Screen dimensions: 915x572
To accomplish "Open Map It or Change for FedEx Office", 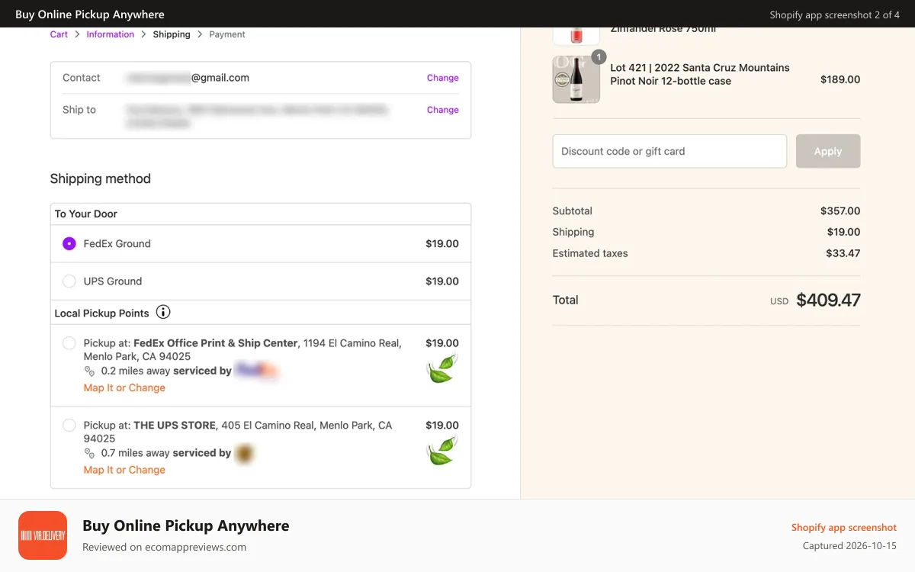I will 124,388.
